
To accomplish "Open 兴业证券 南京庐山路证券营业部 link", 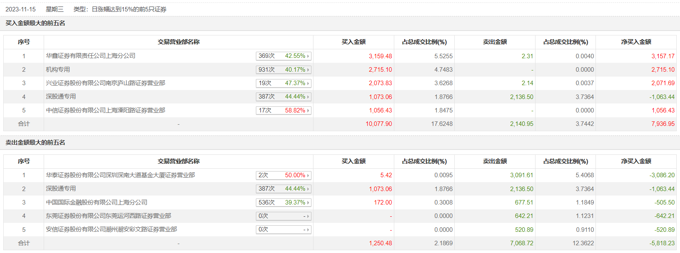I will click(105, 83).
